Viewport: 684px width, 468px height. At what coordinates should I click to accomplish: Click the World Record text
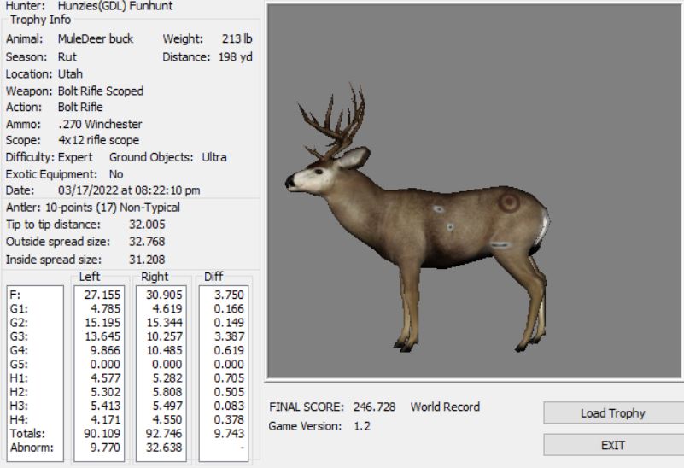445,407
